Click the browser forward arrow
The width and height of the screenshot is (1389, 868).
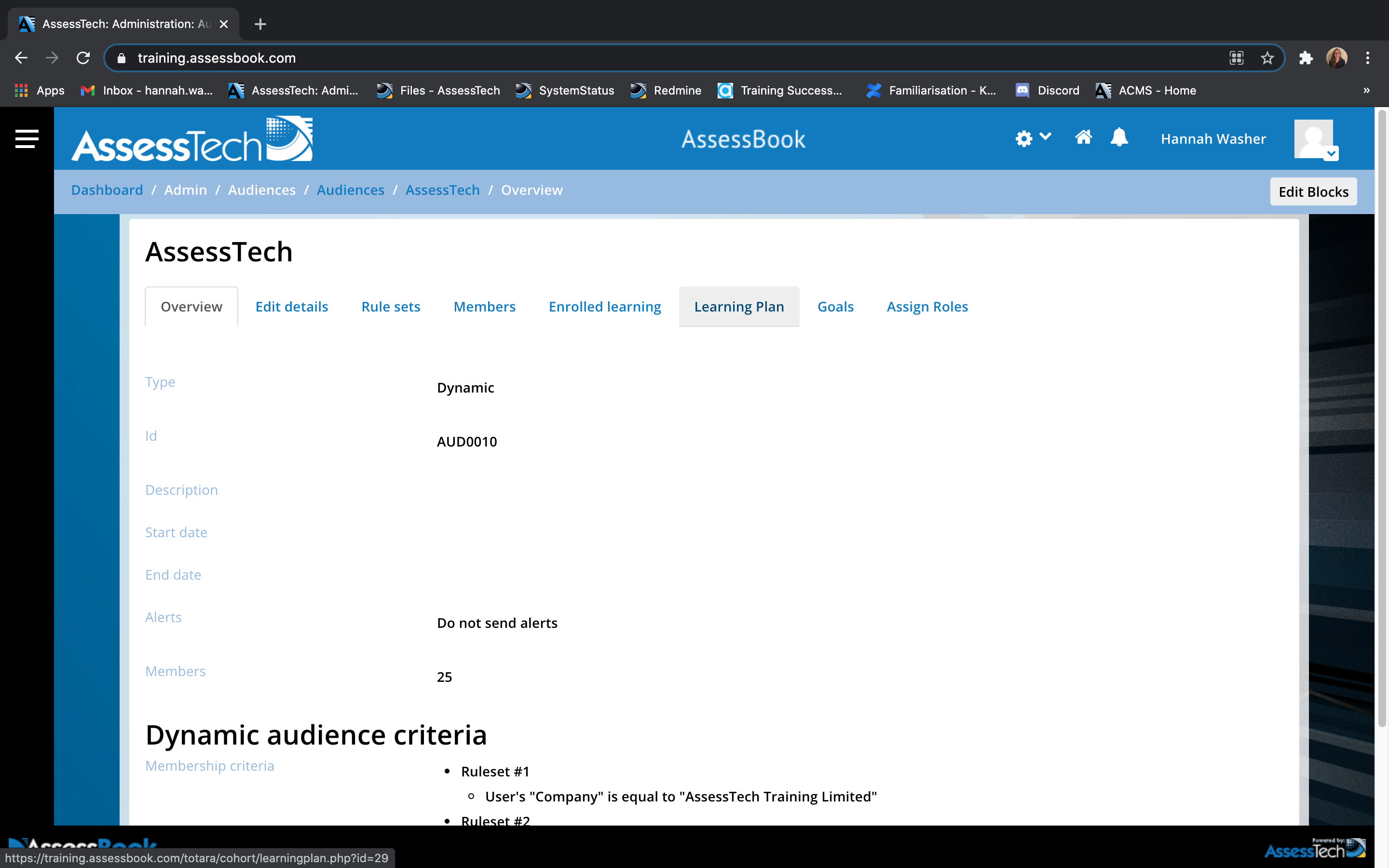pyautogui.click(x=52, y=58)
